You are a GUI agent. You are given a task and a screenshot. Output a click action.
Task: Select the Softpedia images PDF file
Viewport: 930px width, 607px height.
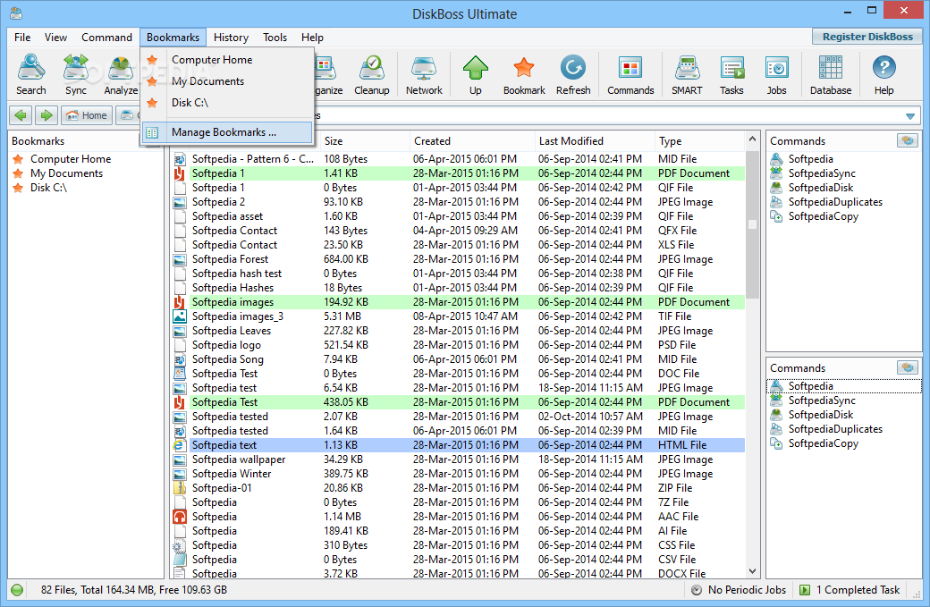(x=459, y=302)
